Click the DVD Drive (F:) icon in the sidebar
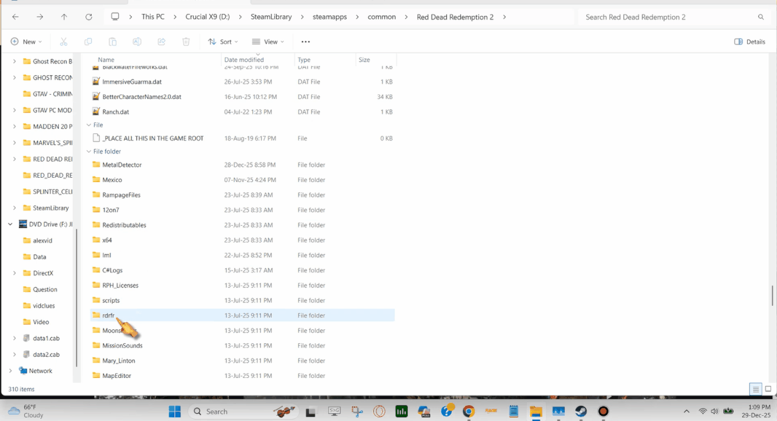The image size is (777, 421). point(22,224)
